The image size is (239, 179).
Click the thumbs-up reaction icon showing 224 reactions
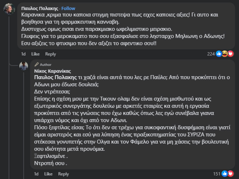pos(219,53)
